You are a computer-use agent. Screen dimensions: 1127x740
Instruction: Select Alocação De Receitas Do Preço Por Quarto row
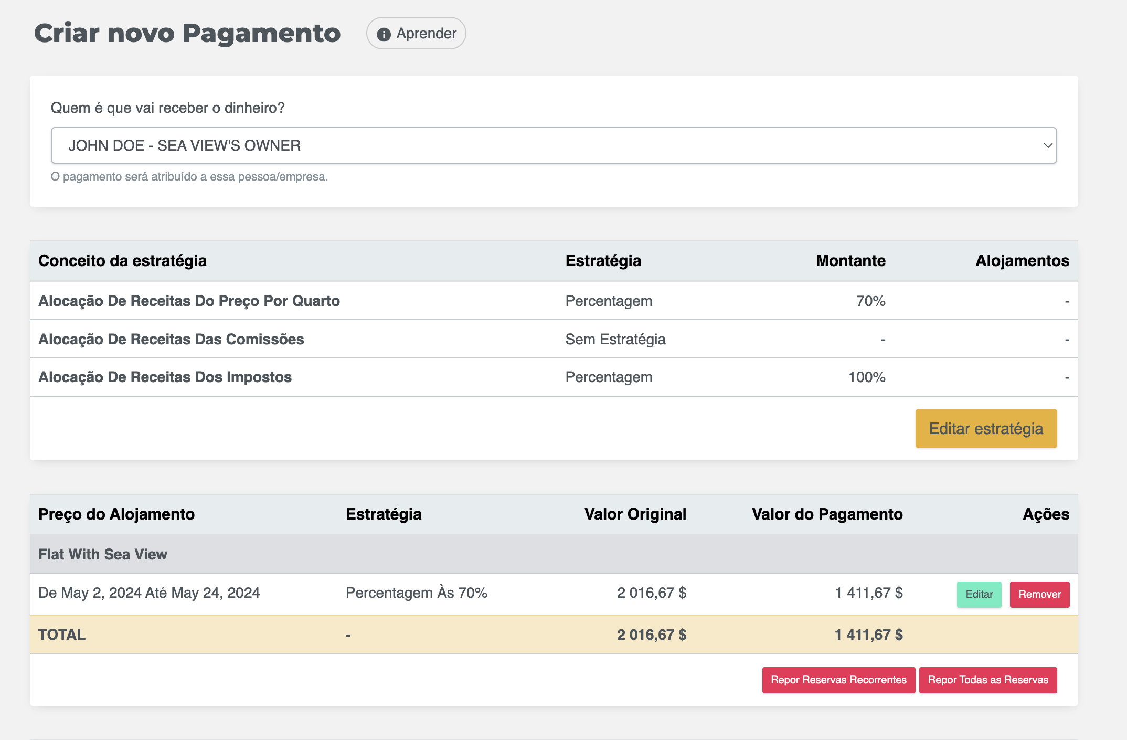(x=189, y=301)
